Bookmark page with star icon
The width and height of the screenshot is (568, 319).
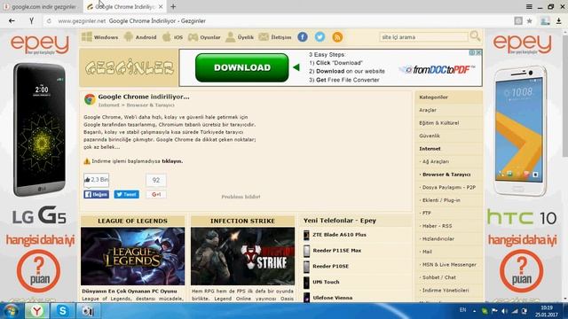tap(530, 21)
